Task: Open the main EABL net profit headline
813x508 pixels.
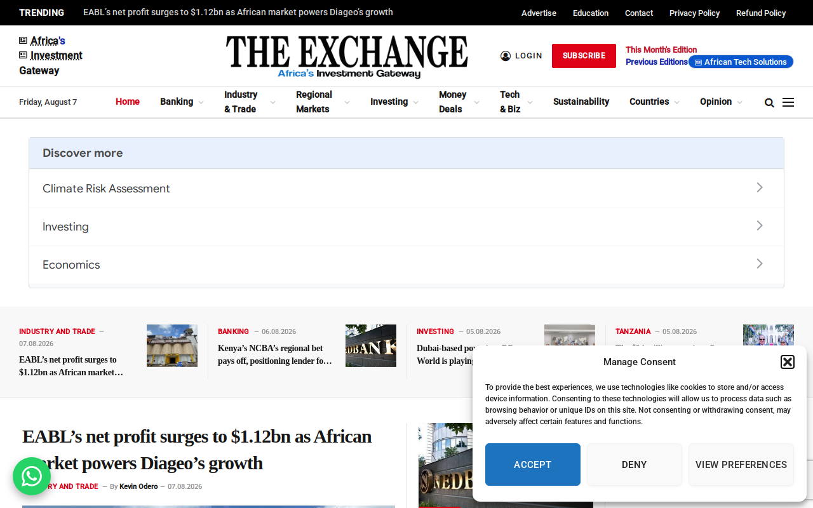Action: click(x=197, y=450)
